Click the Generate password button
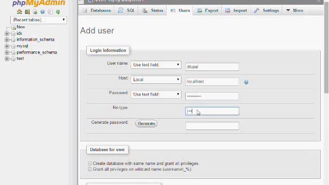 click(147, 123)
